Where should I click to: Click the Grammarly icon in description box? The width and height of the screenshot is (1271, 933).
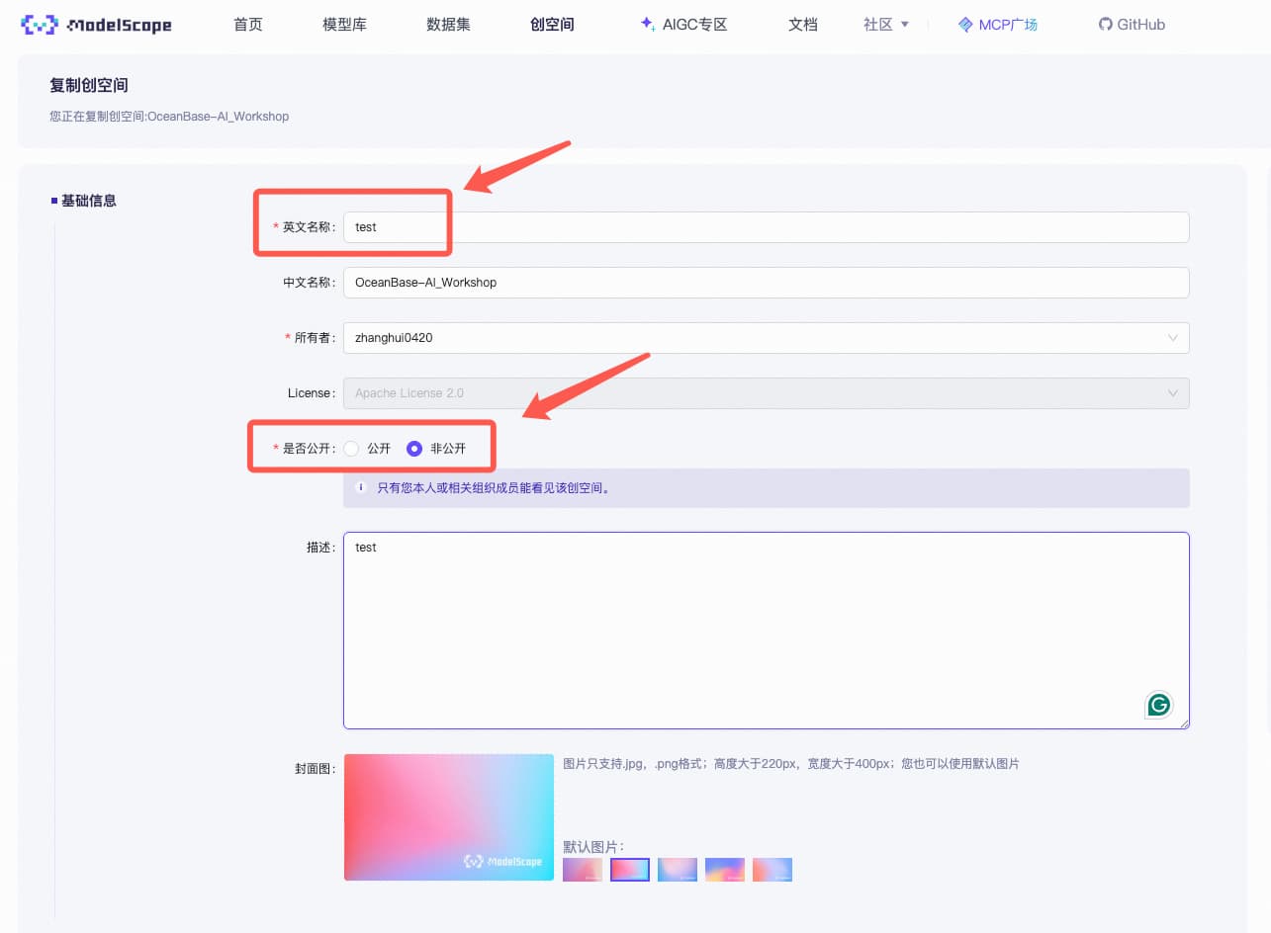pos(1158,705)
